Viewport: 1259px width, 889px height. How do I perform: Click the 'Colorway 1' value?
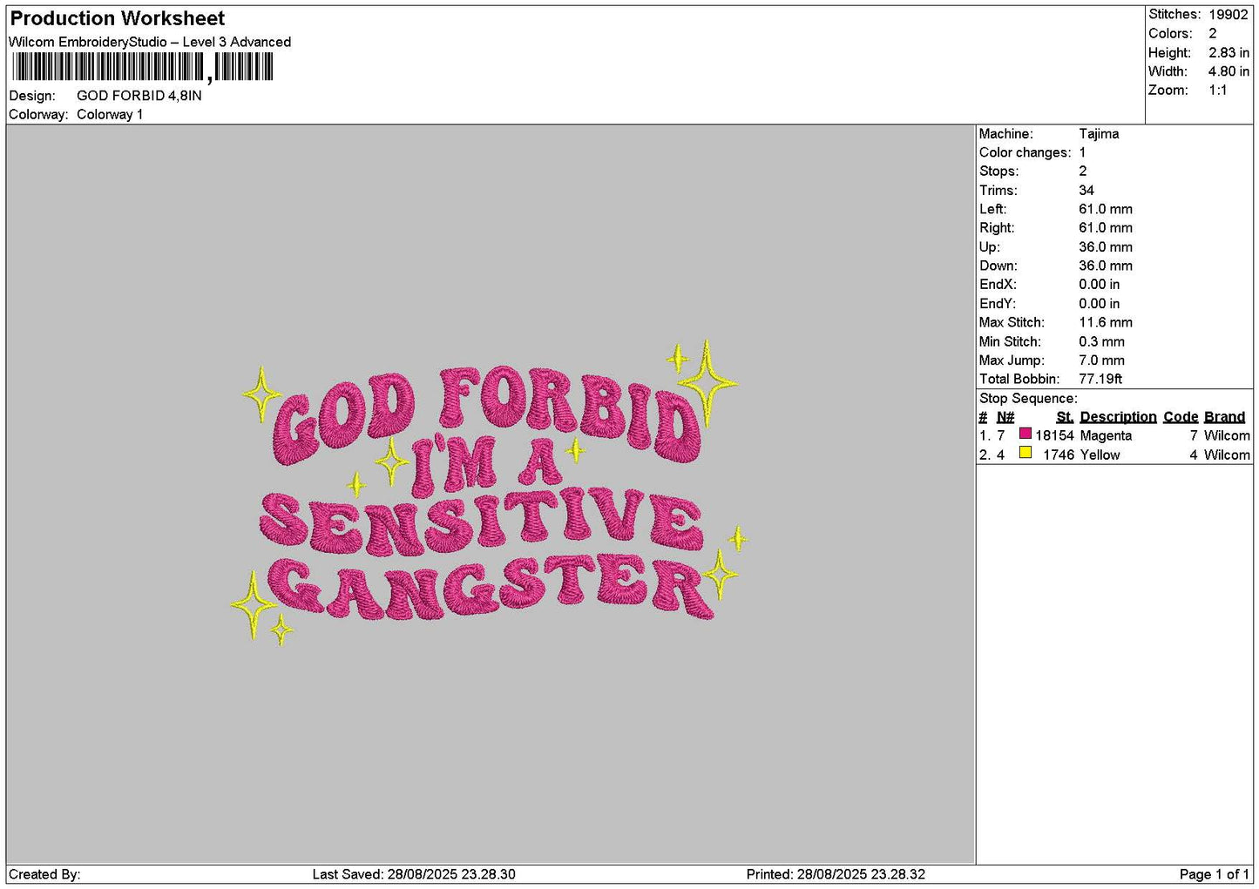pyautogui.click(x=110, y=114)
